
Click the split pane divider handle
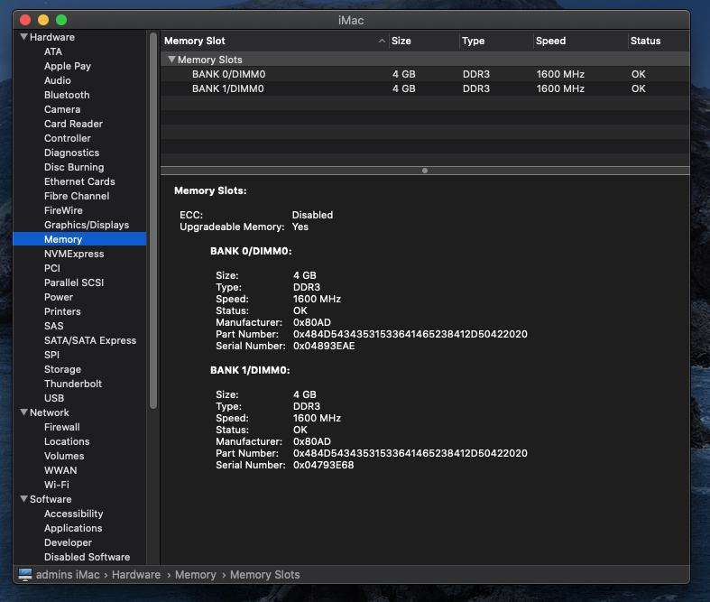pos(425,170)
